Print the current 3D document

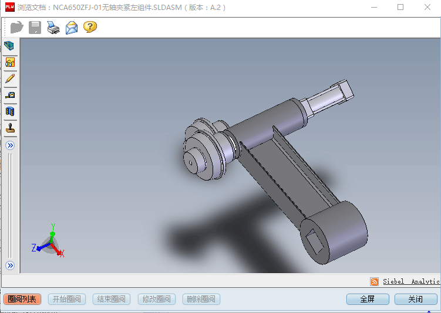pos(53,27)
